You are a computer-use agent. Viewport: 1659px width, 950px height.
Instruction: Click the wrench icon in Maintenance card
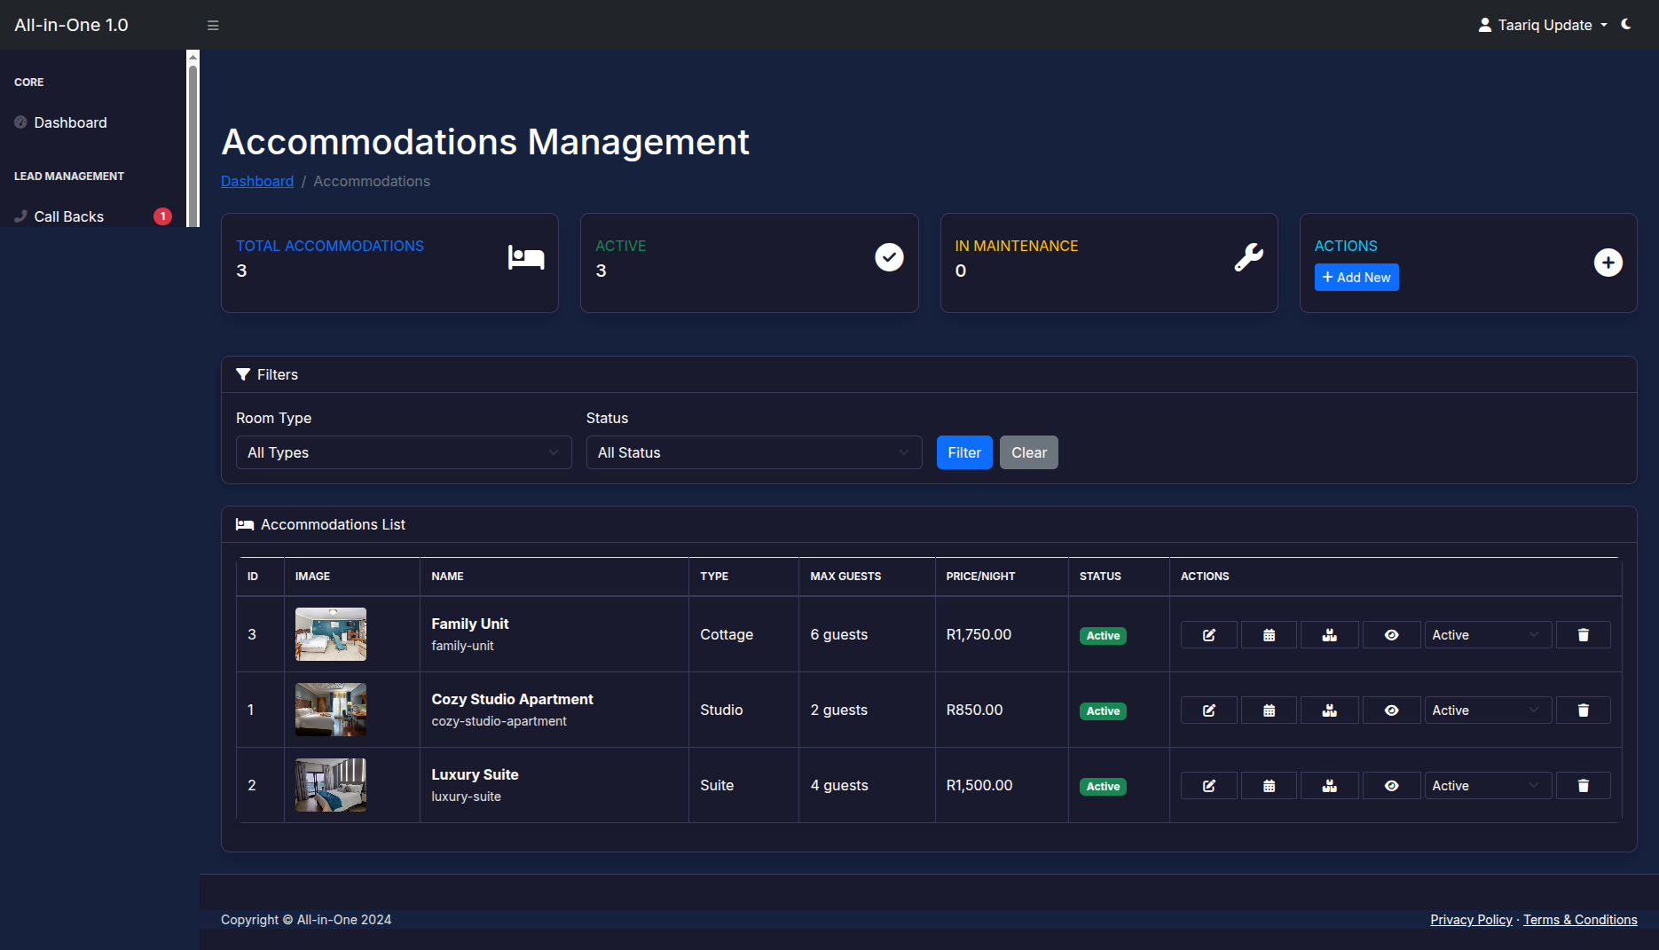pos(1249,257)
